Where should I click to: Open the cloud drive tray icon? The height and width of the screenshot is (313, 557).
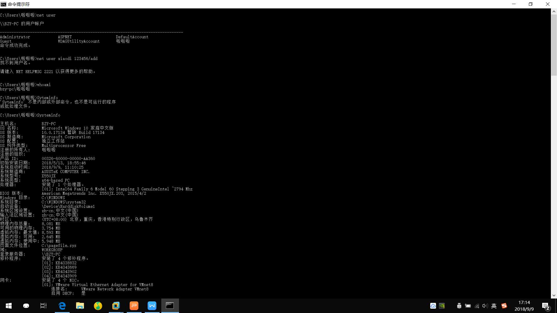click(x=433, y=306)
